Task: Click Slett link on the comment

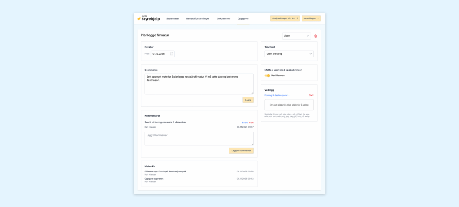Action: click(x=251, y=123)
